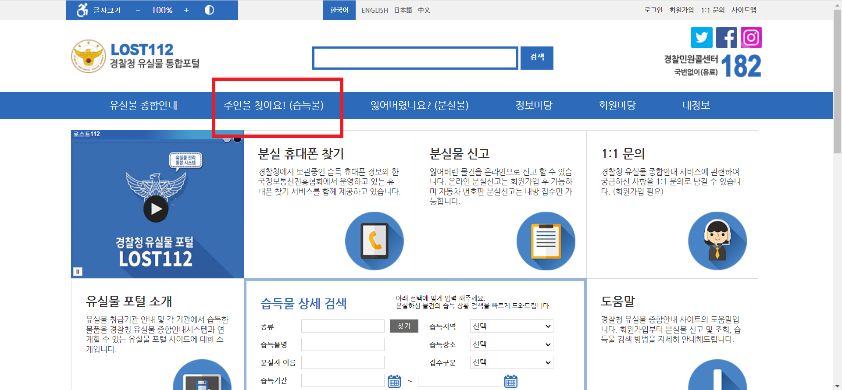The height and width of the screenshot is (390, 842).
Task: Click the scrollbar down arrow
Action: 837,386
